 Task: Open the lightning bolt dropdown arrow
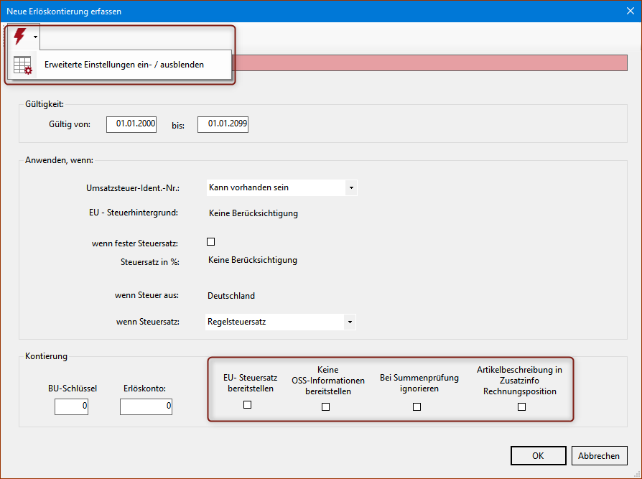(35, 37)
